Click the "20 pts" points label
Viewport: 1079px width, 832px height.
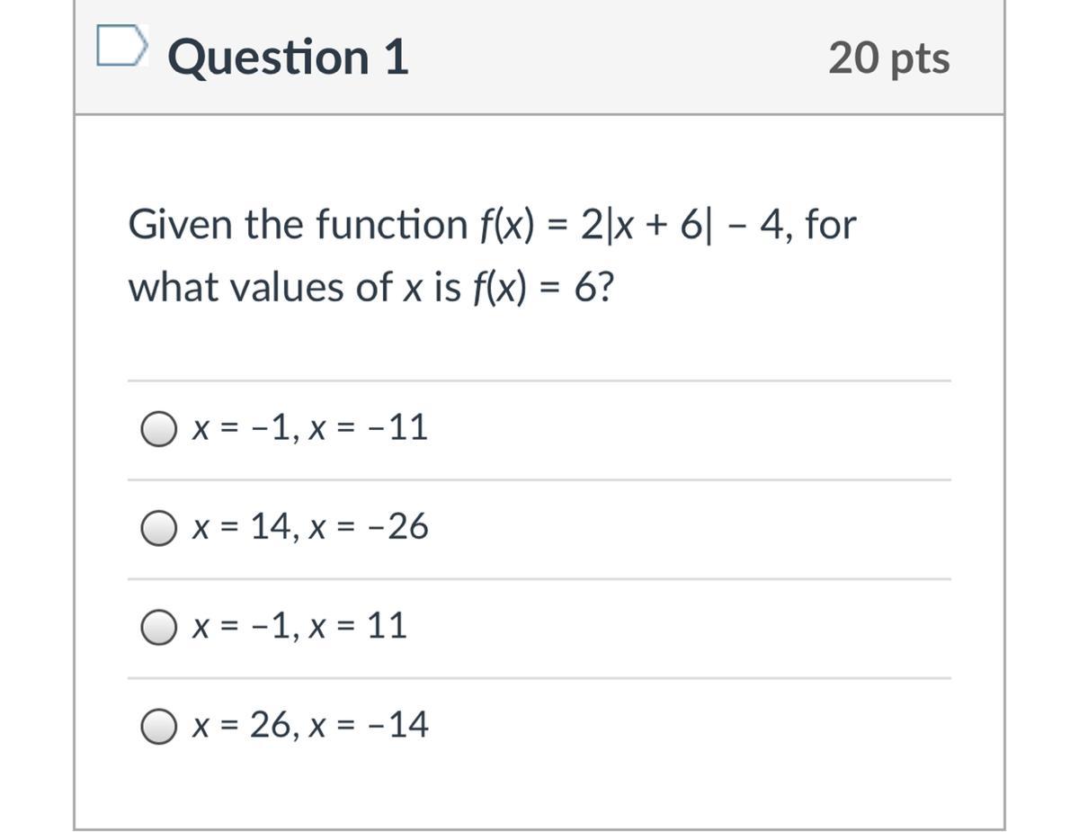click(888, 58)
